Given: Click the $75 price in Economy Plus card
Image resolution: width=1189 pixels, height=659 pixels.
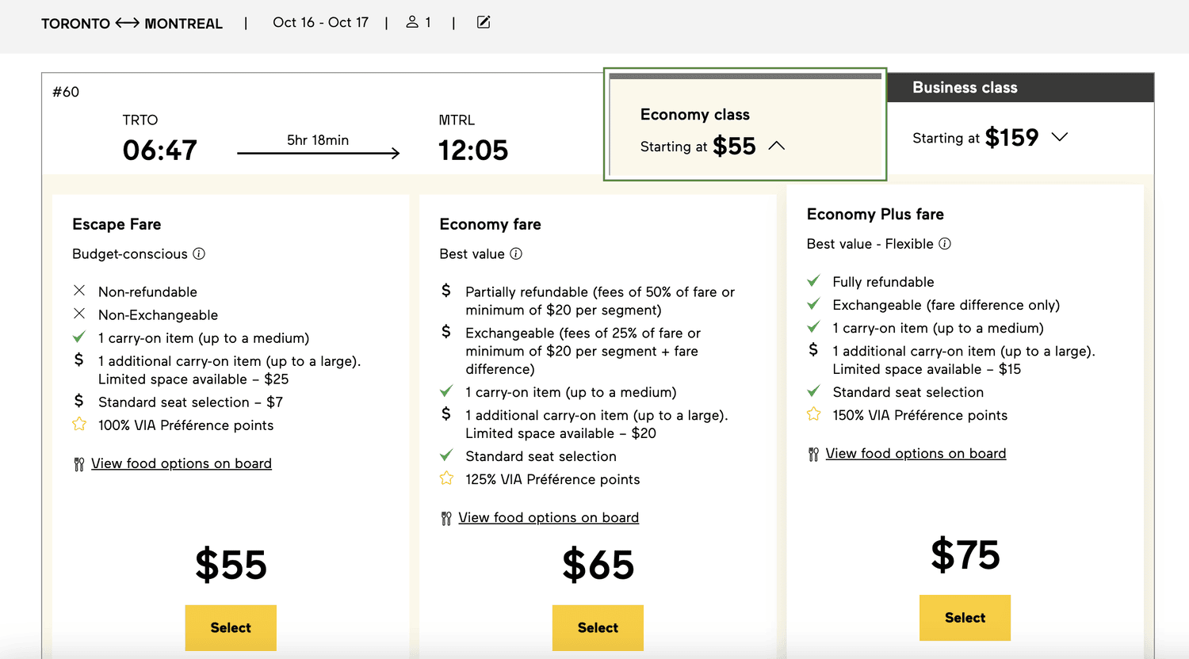Looking at the screenshot, I should (x=965, y=554).
